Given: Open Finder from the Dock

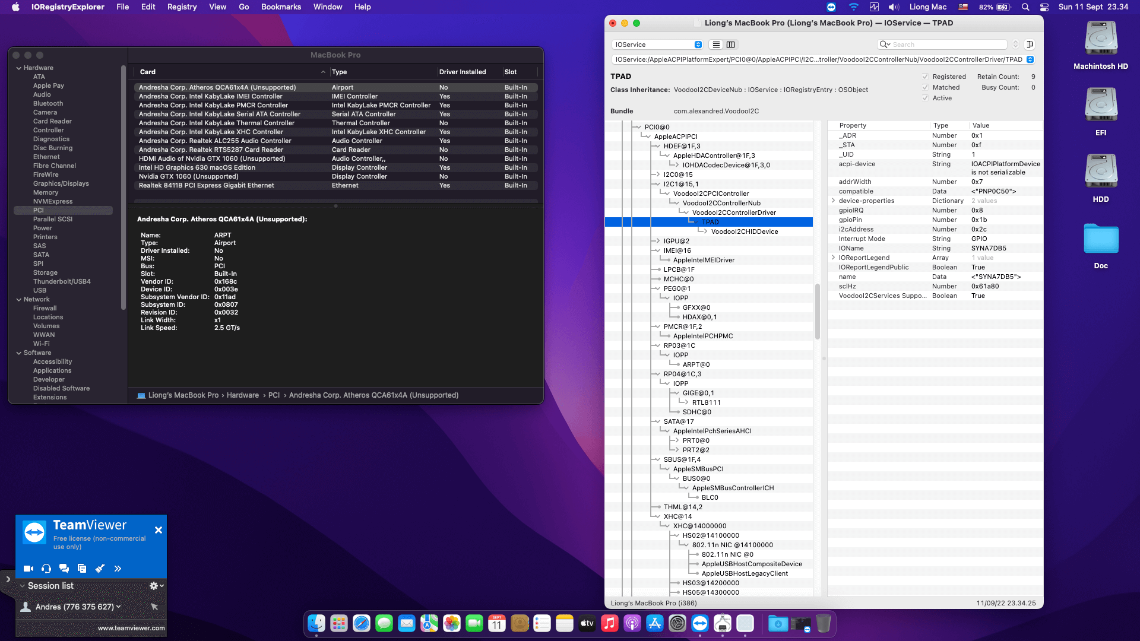Looking at the screenshot, I should tap(316, 623).
